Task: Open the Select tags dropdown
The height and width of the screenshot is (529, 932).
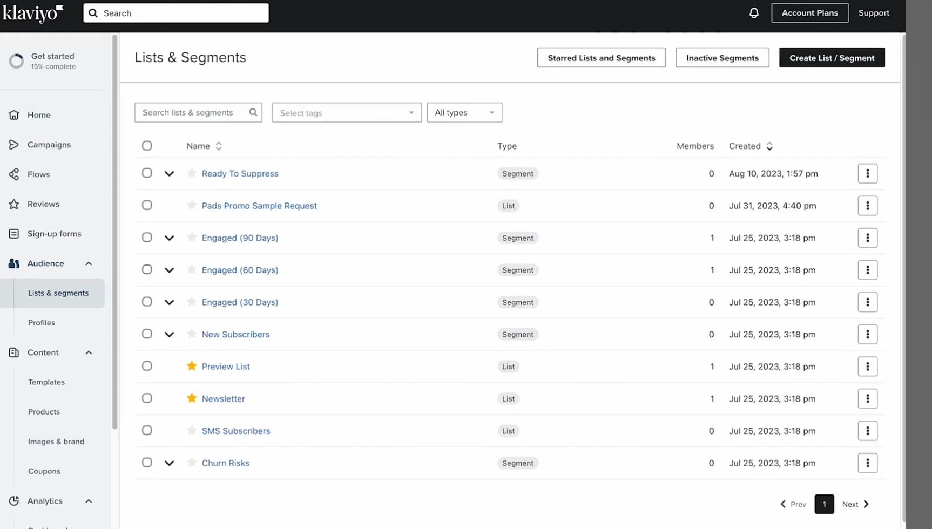Action: pyautogui.click(x=347, y=113)
